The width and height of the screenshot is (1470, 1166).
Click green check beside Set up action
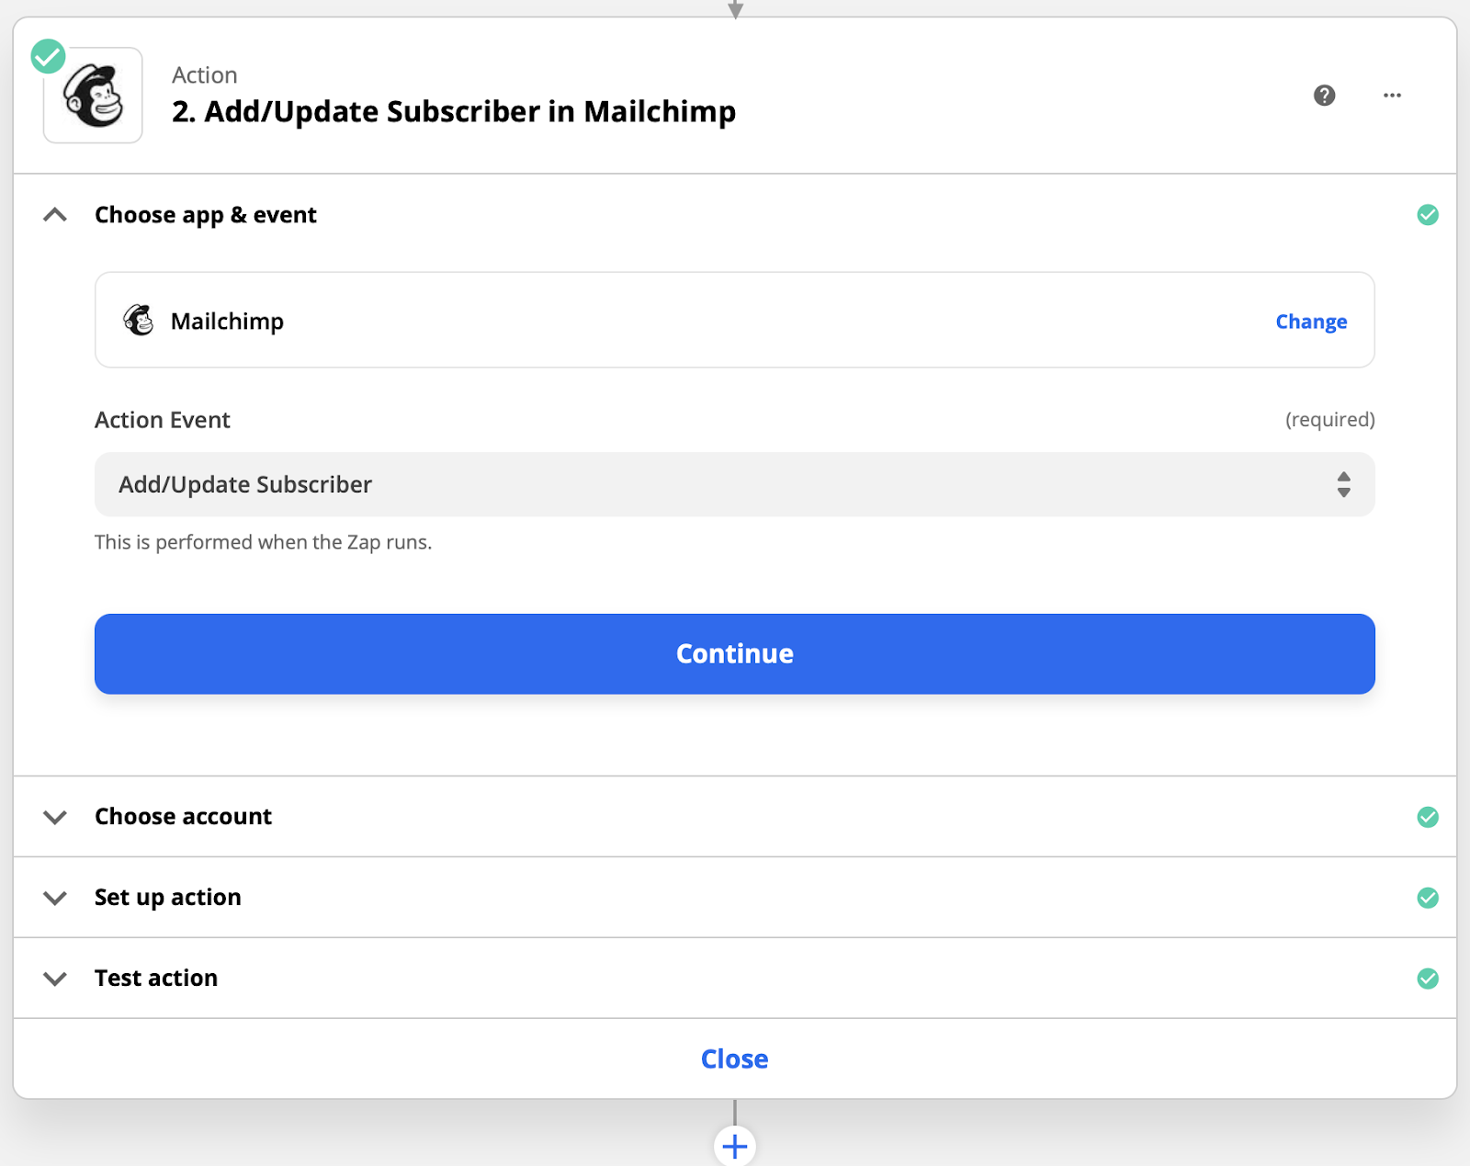coord(1428,898)
